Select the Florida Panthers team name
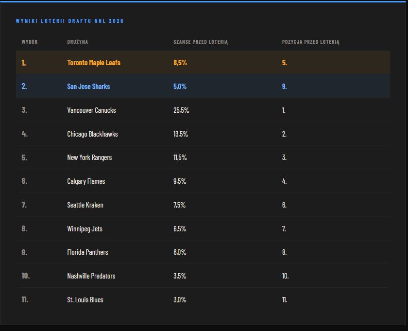408x331 pixels. [x=88, y=252]
